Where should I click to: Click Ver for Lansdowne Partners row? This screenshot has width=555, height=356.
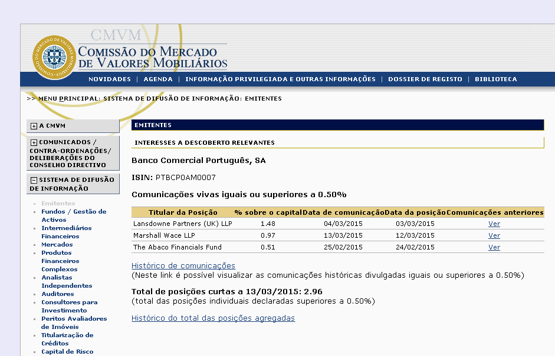pos(494,224)
